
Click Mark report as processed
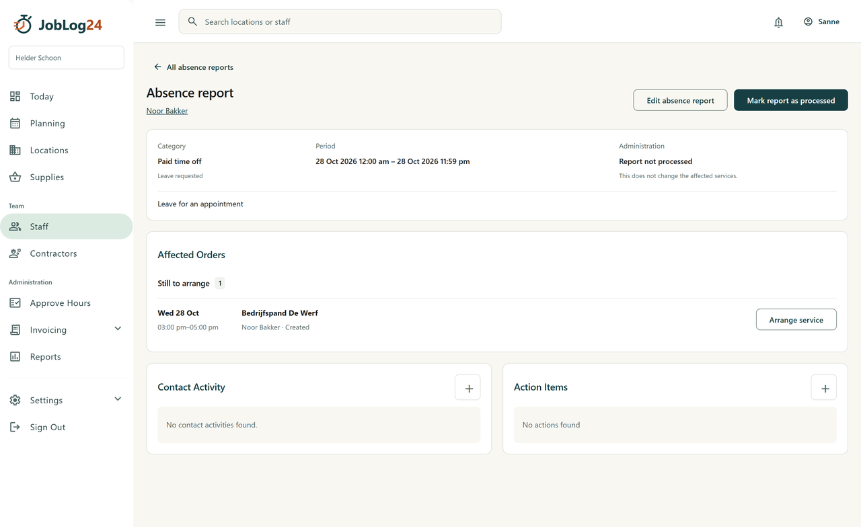791,100
